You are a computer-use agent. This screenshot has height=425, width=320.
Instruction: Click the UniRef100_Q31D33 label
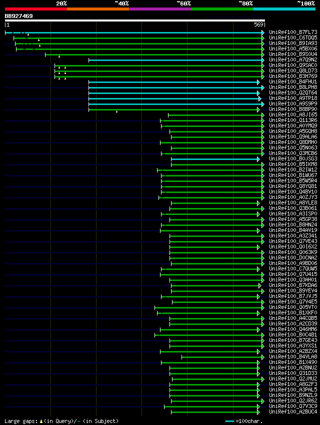point(293,373)
